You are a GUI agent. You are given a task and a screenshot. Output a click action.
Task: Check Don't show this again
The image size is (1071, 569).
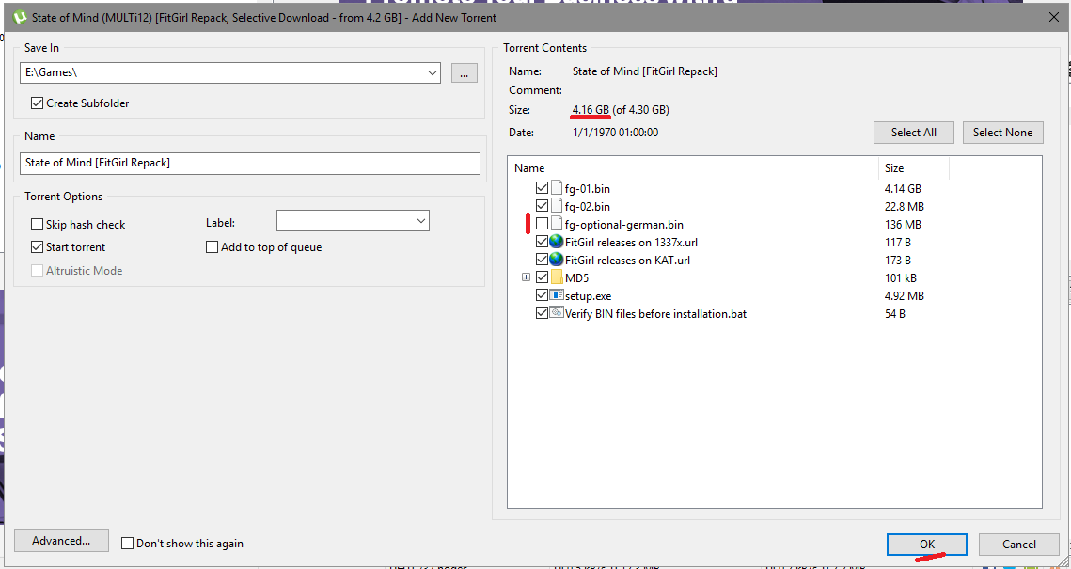coord(127,544)
